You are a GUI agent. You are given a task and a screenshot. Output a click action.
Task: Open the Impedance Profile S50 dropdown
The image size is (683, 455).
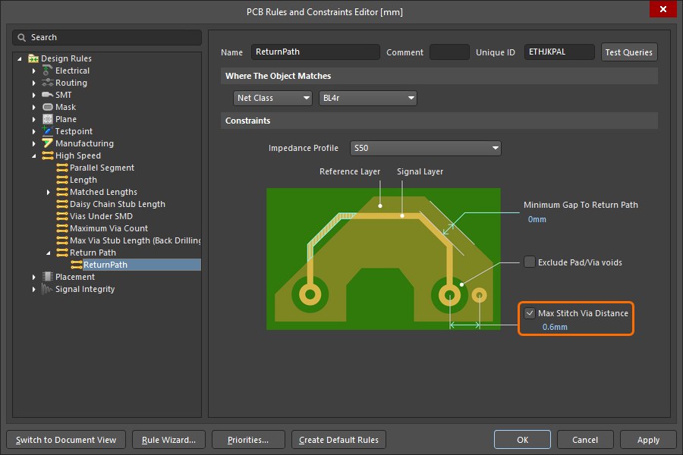point(426,148)
